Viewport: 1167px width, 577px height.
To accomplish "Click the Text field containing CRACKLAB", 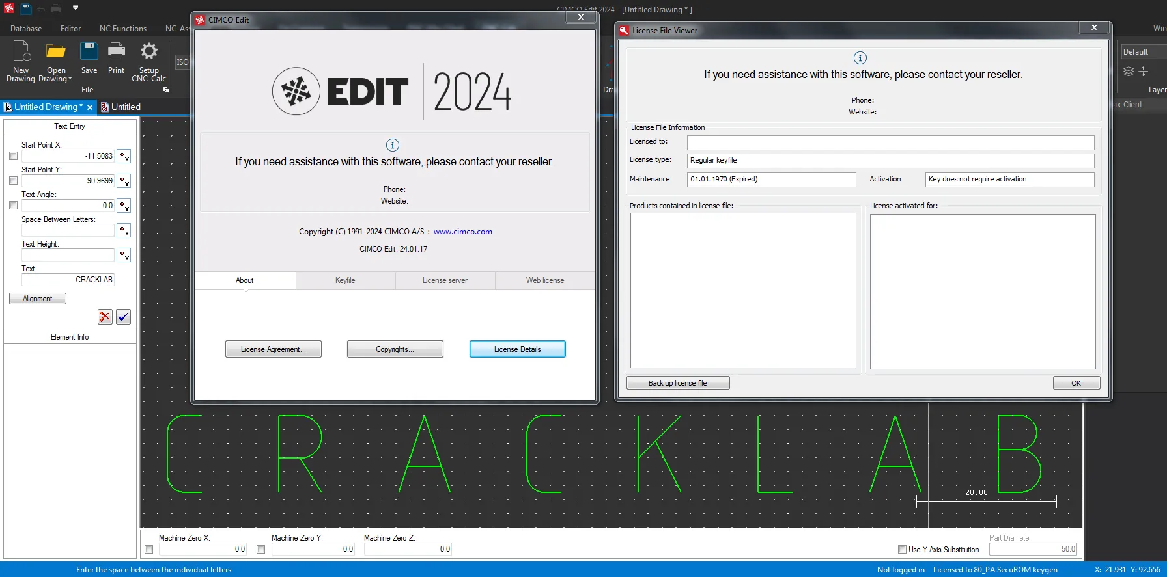I will tap(68, 280).
